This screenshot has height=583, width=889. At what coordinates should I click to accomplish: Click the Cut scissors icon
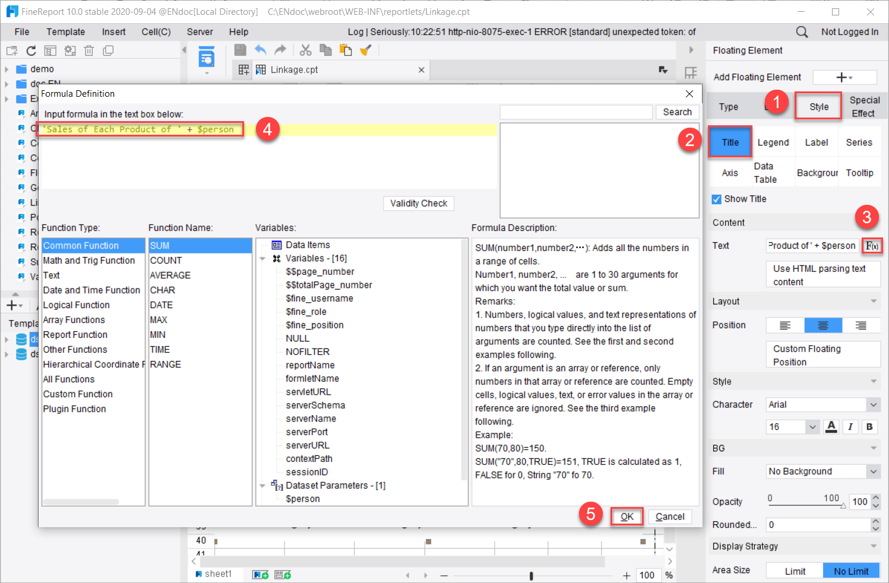point(305,50)
